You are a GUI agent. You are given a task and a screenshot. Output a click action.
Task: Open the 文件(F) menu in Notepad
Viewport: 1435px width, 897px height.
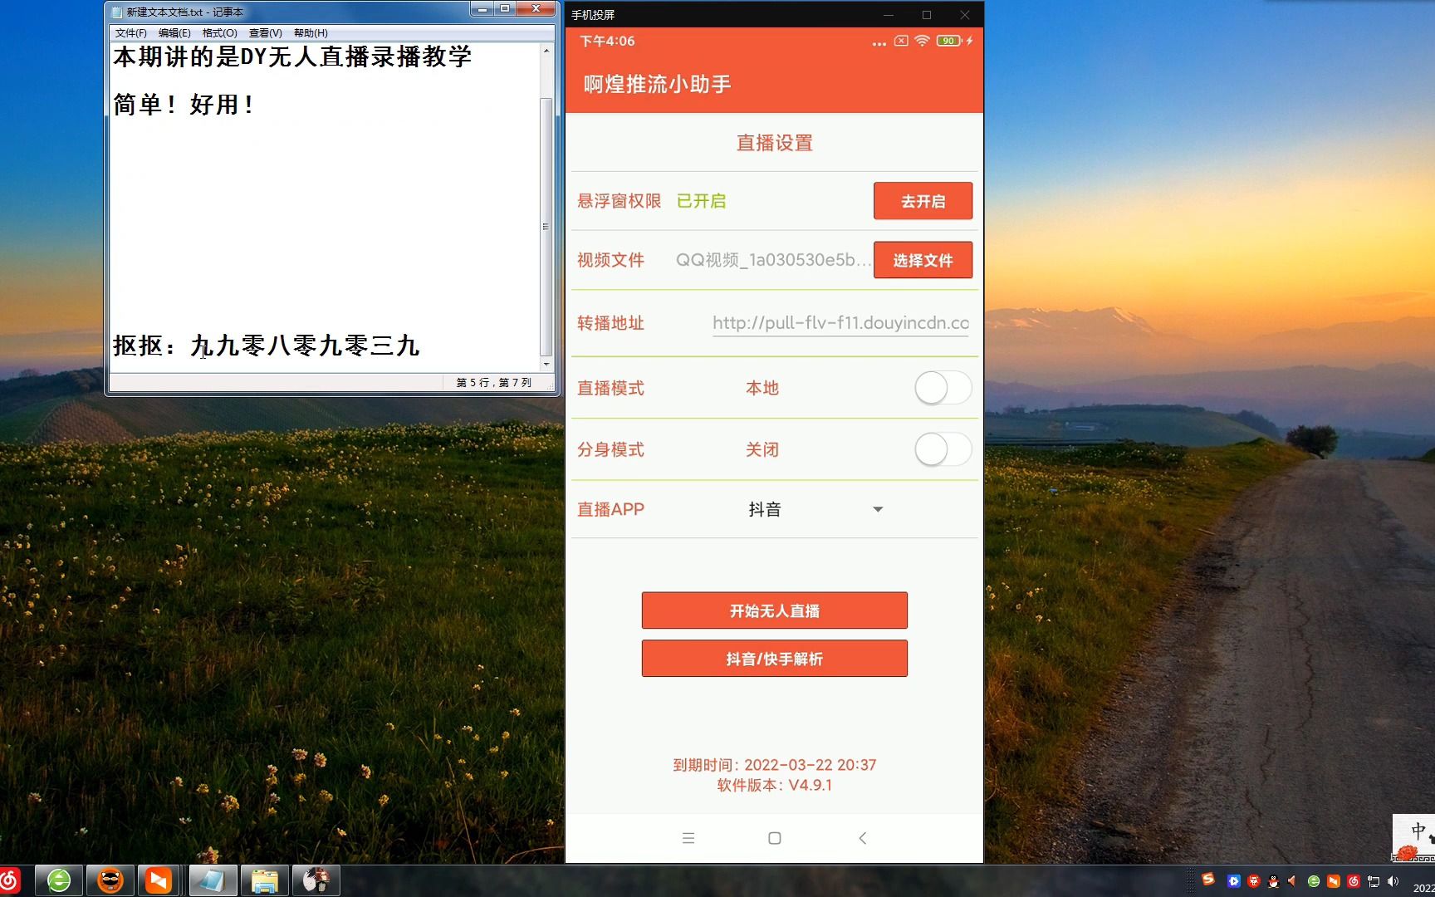[130, 33]
